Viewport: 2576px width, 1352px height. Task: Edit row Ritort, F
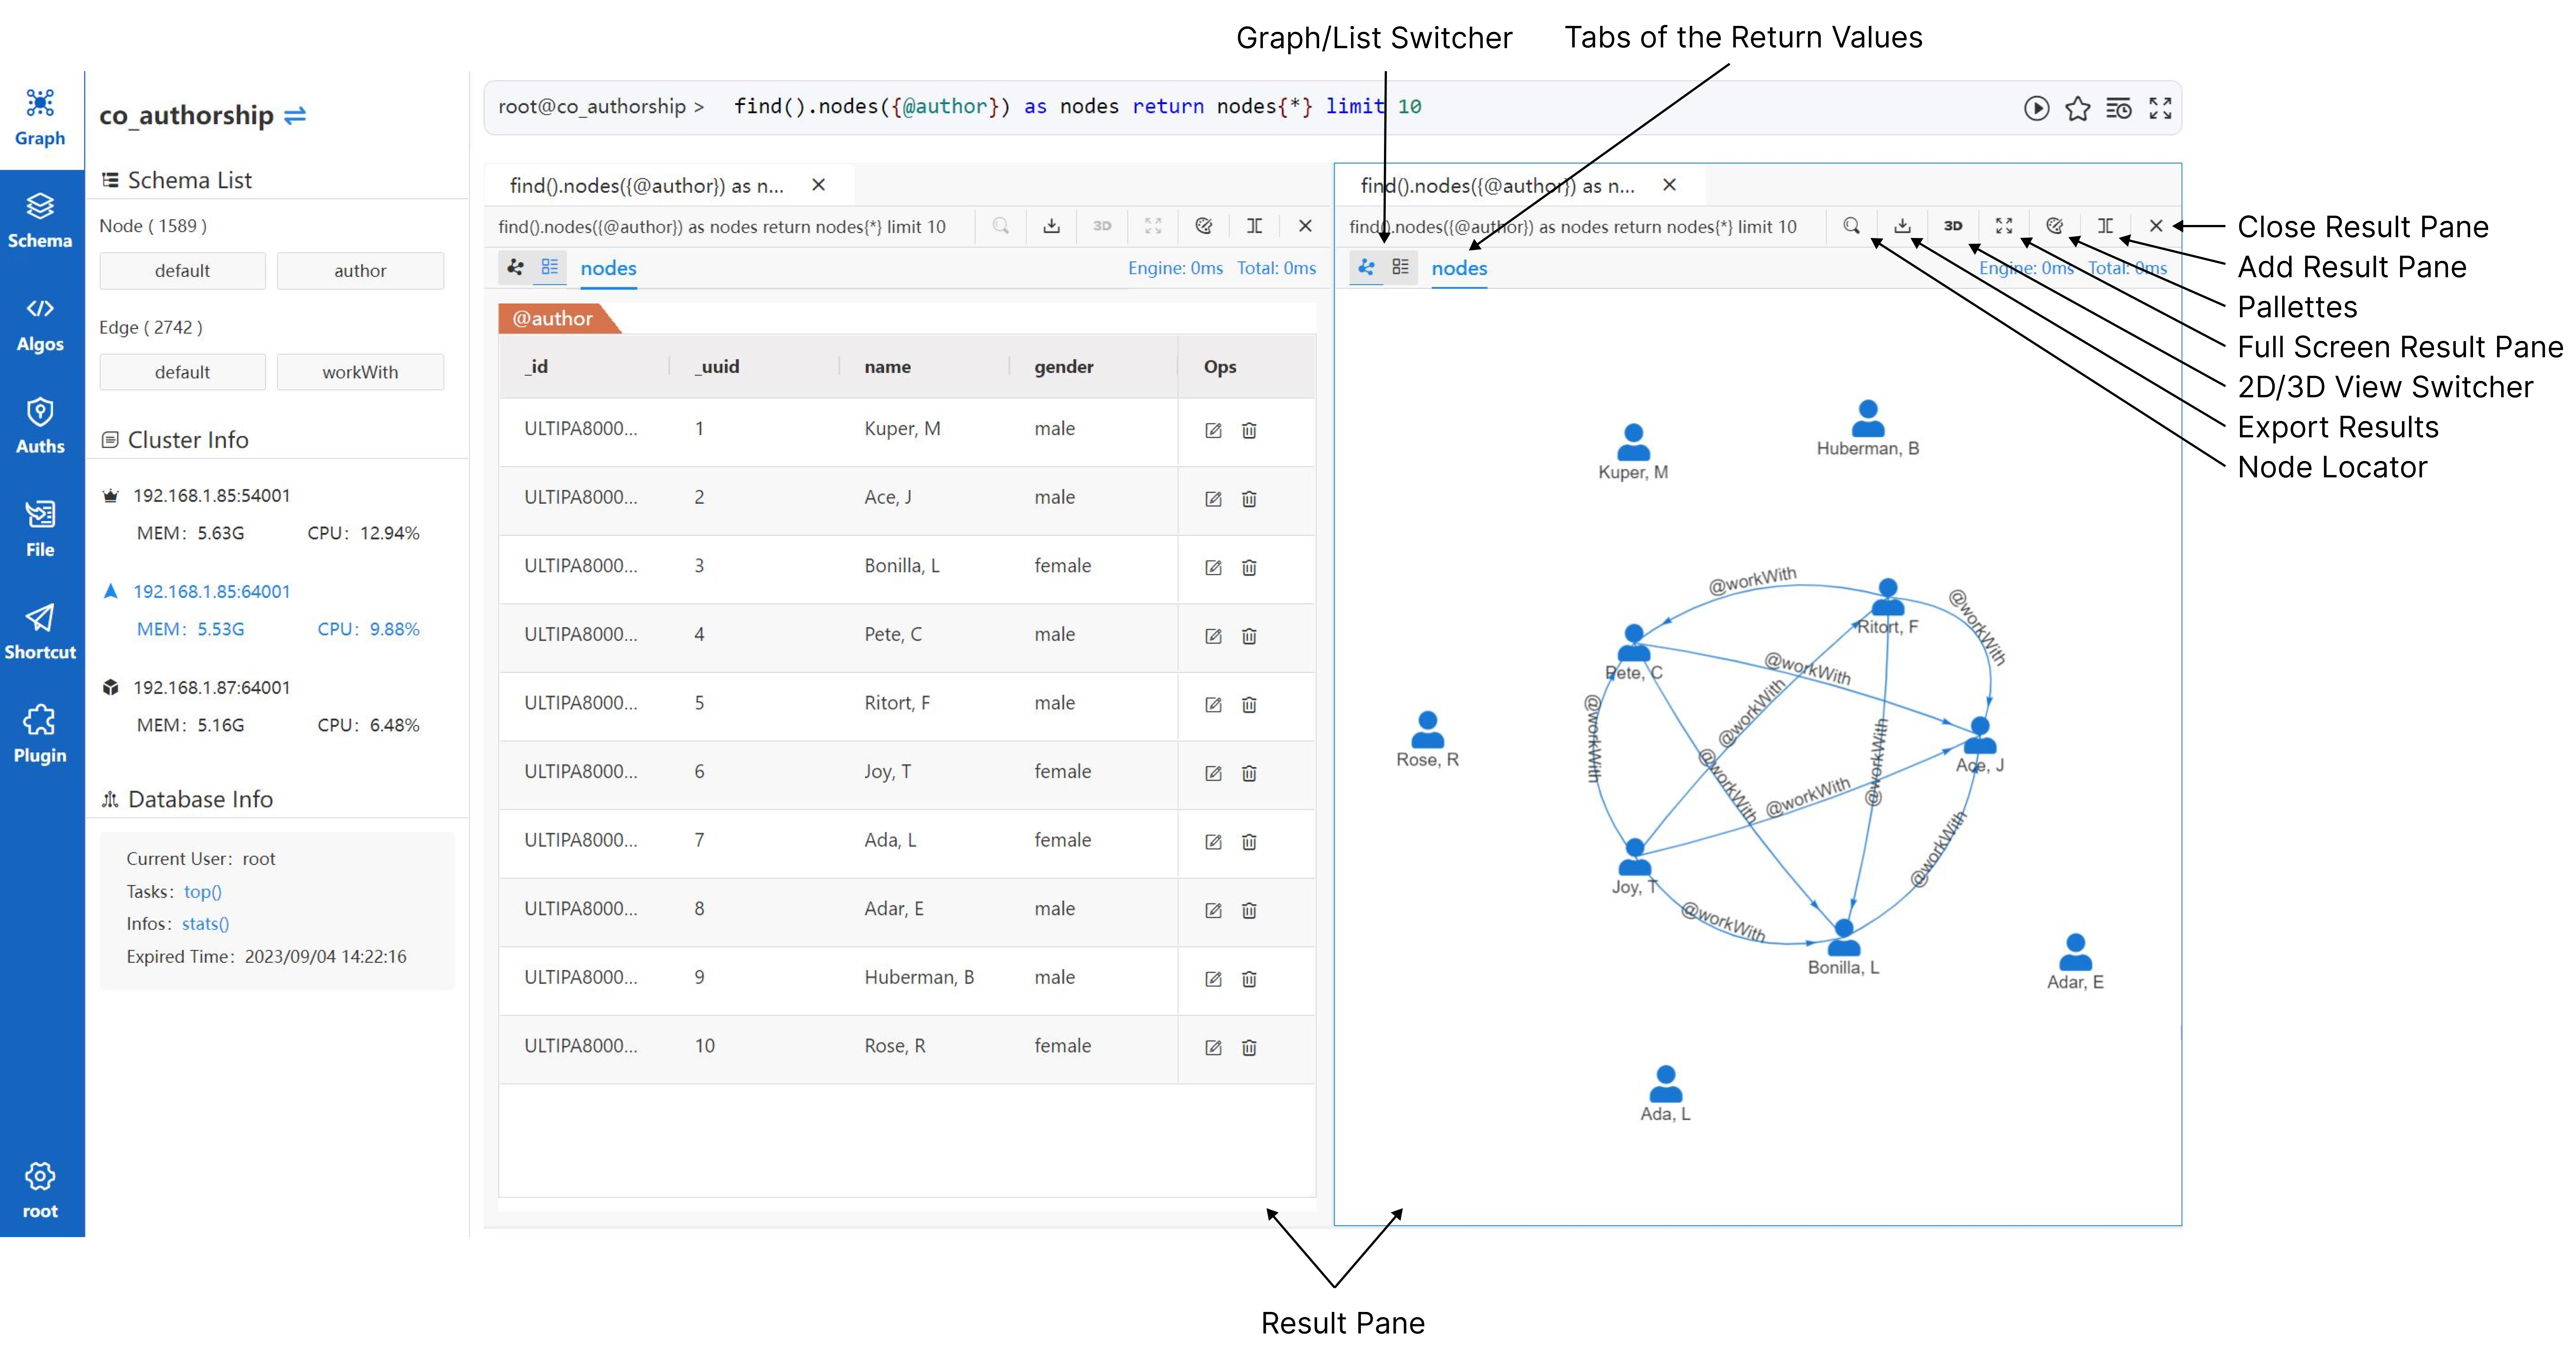pyautogui.click(x=1213, y=704)
